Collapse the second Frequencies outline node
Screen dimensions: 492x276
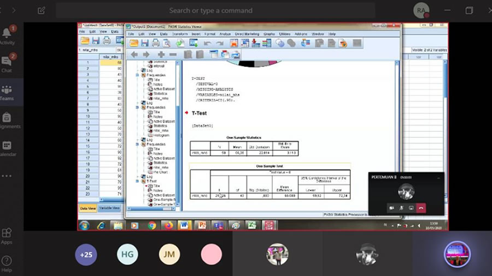click(x=137, y=107)
